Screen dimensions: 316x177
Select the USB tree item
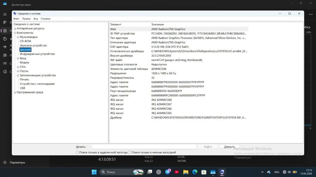point(22,88)
